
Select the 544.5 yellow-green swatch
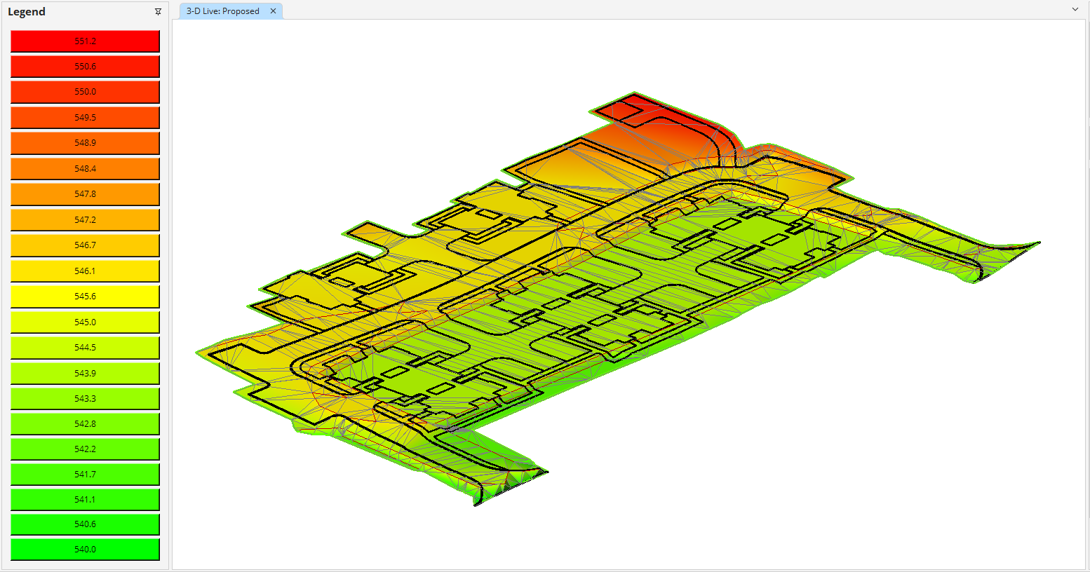click(x=85, y=347)
